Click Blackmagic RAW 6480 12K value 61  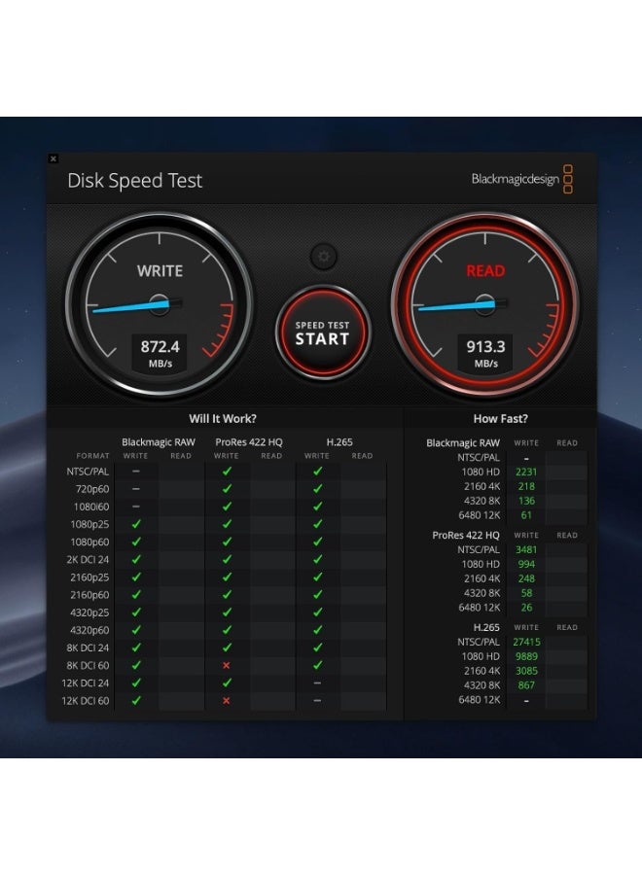click(526, 515)
